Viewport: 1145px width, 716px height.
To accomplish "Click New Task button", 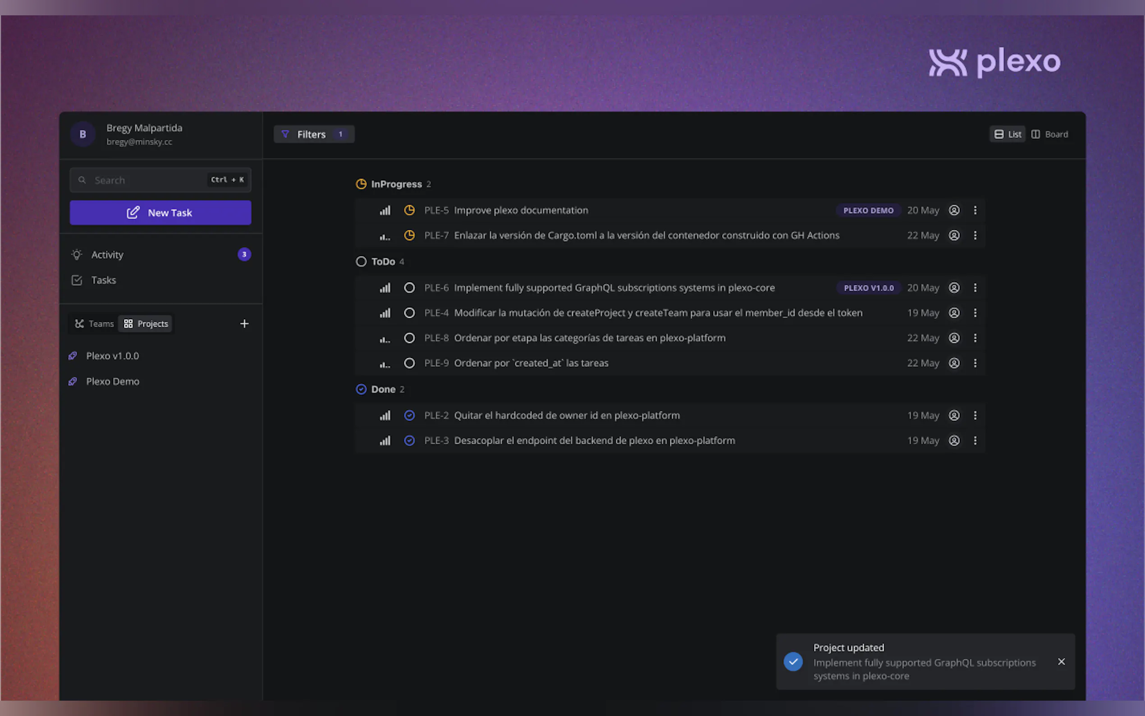I will coord(160,213).
